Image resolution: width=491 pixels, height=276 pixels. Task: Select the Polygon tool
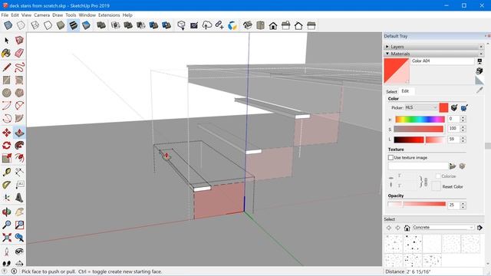(x=19, y=93)
